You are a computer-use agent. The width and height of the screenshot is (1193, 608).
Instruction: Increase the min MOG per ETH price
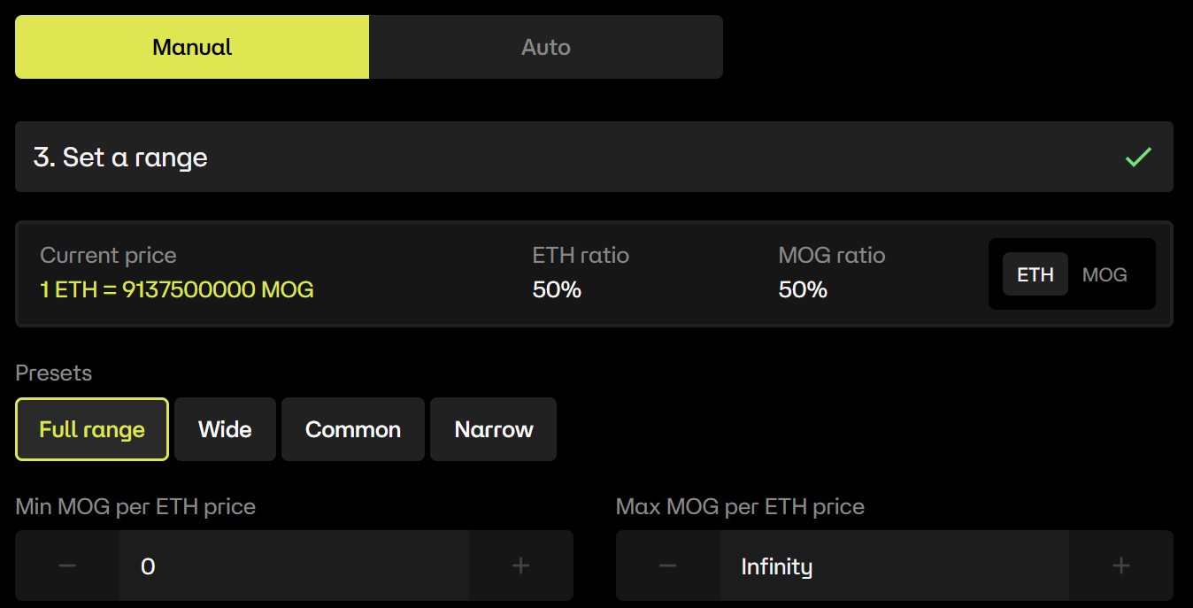pyautogui.click(x=520, y=566)
